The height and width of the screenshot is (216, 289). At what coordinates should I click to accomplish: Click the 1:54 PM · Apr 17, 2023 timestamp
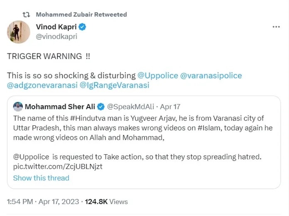[44, 202]
